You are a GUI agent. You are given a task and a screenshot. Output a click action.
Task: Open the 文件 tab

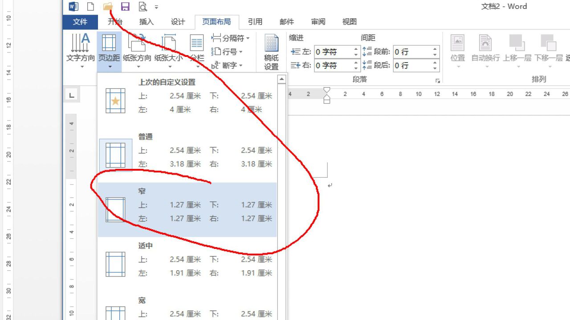80,22
